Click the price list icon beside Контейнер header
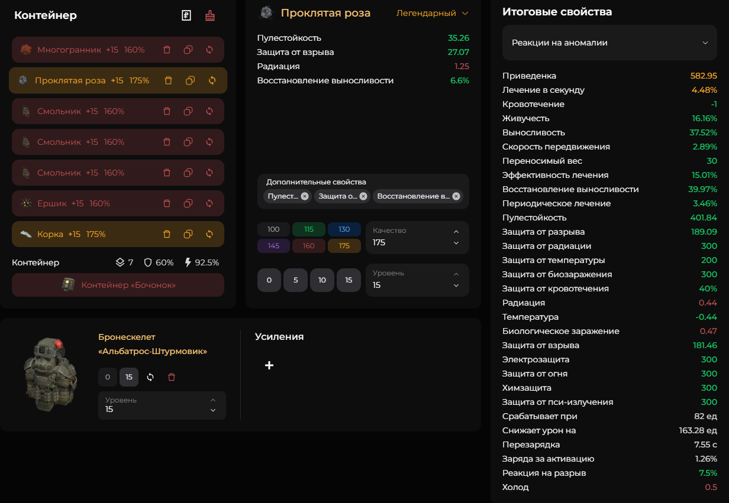729x503 pixels. click(x=186, y=16)
